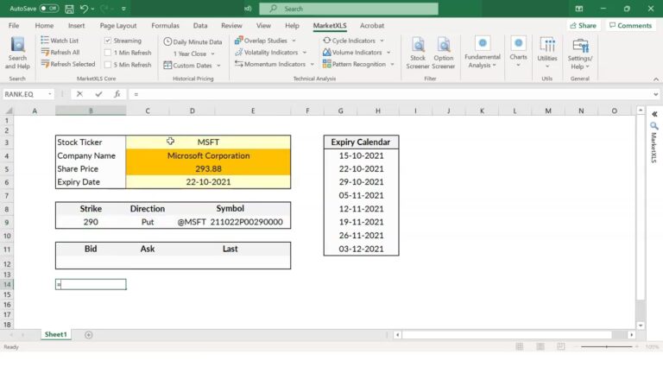The width and height of the screenshot is (663, 373).
Task: Expand the Overlap Studies dropdown
Action: click(x=294, y=41)
